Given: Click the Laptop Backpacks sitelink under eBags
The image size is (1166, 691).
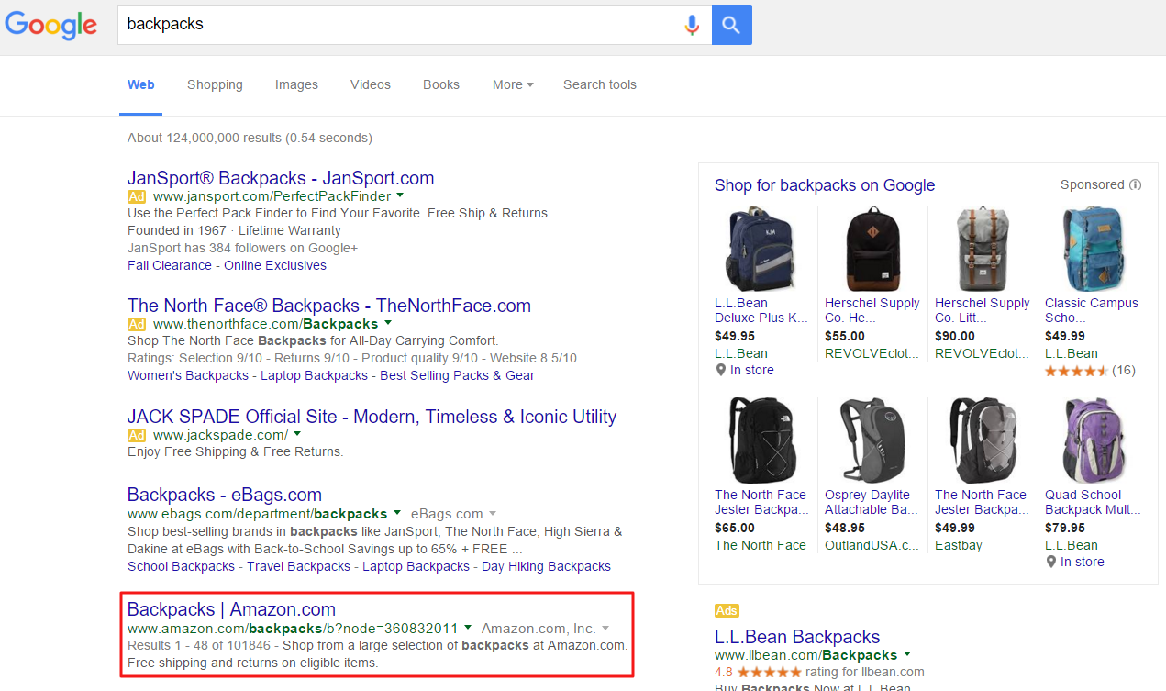Looking at the screenshot, I should (x=415, y=566).
